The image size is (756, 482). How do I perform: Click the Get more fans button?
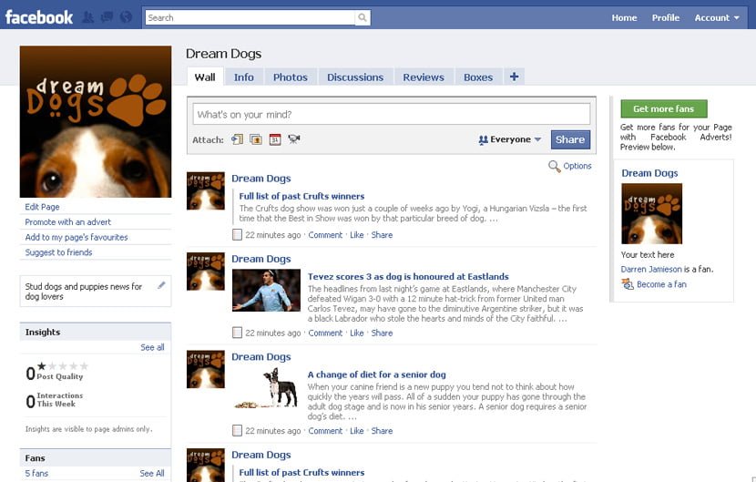[x=663, y=108]
